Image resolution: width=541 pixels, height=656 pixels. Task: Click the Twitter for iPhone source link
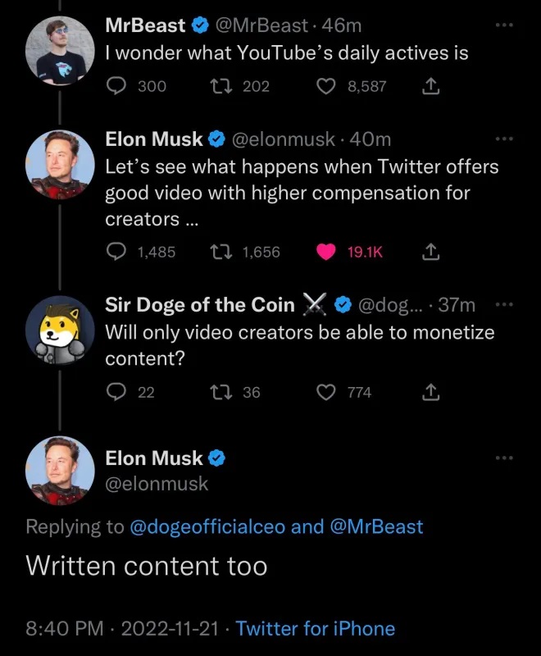click(x=316, y=629)
